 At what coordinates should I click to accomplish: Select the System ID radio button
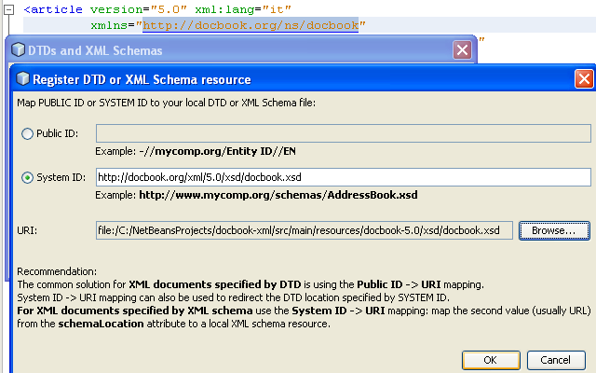tap(27, 177)
